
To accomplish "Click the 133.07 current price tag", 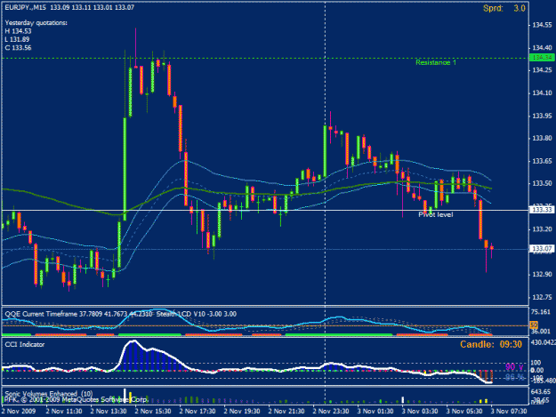I will [542, 249].
